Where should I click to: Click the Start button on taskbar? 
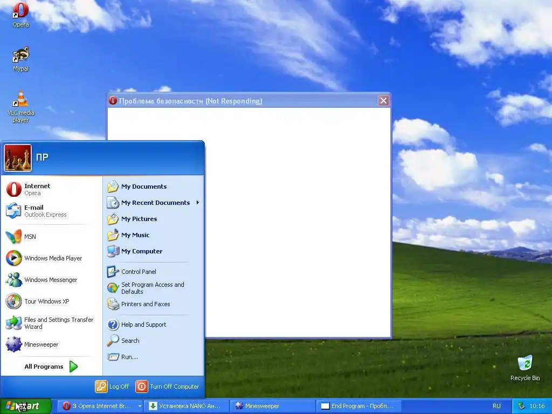pyautogui.click(x=26, y=406)
